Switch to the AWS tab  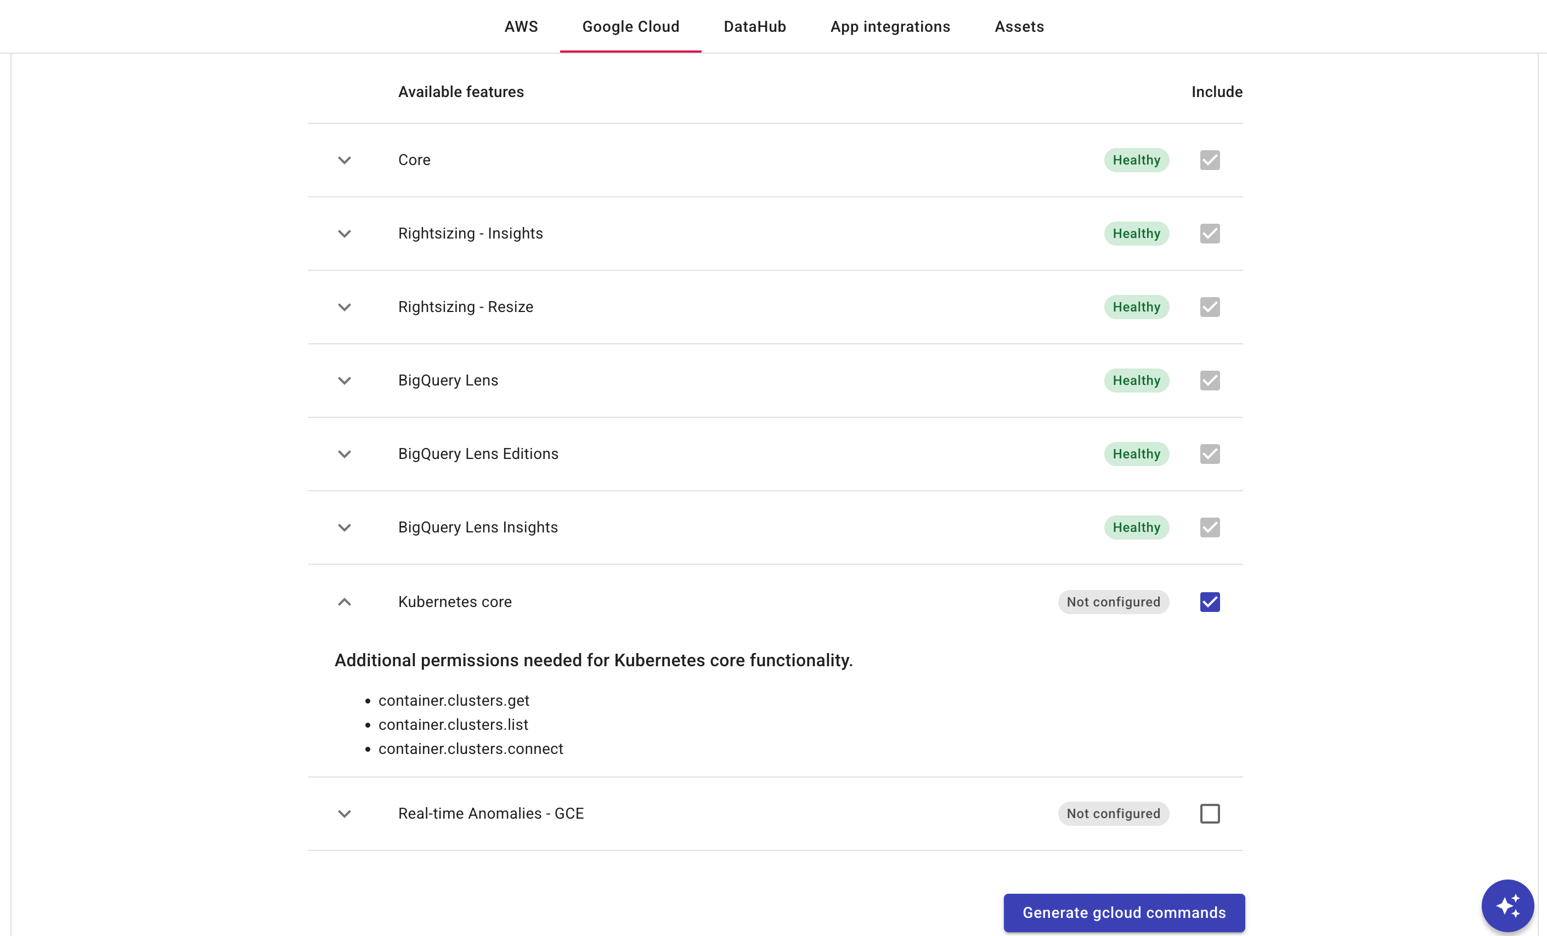(x=521, y=26)
